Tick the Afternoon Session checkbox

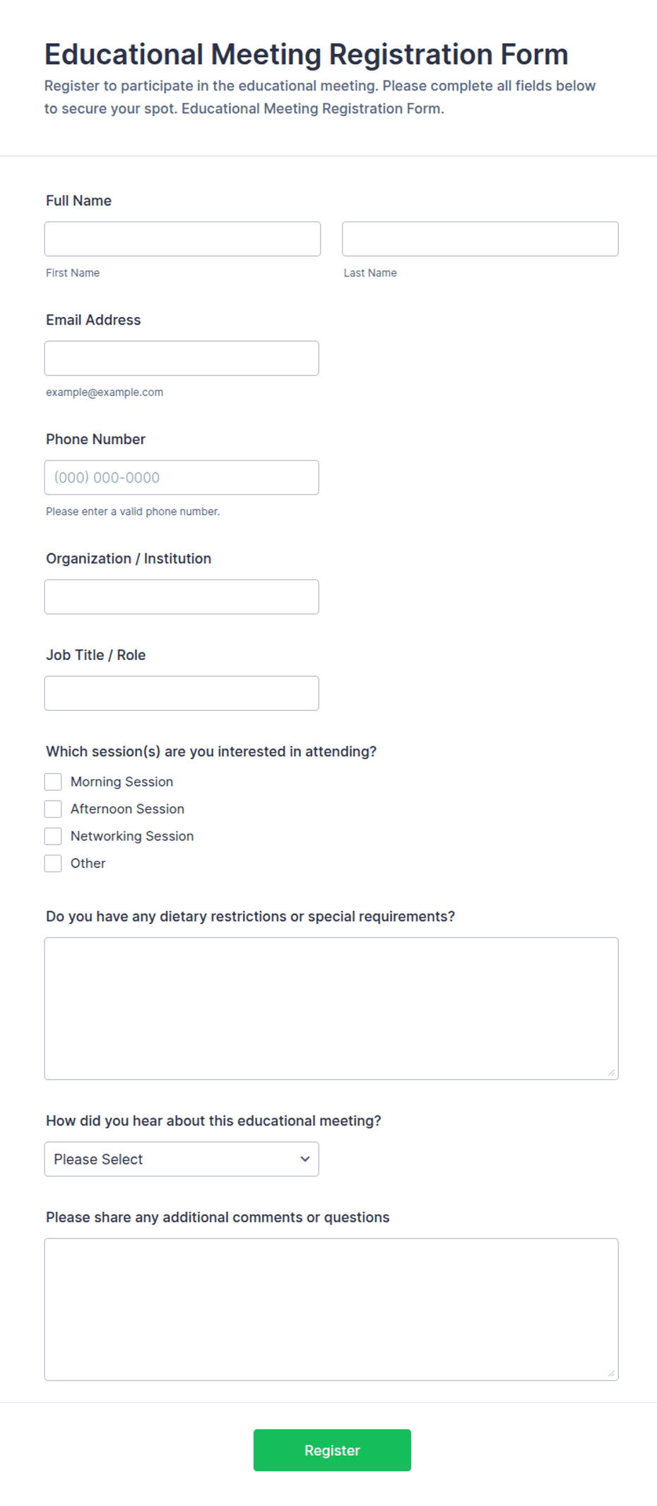click(x=53, y=809)
